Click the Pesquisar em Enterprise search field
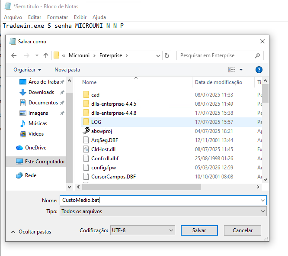Viewport: 288px width, 256px height. [x=216, y=55]
